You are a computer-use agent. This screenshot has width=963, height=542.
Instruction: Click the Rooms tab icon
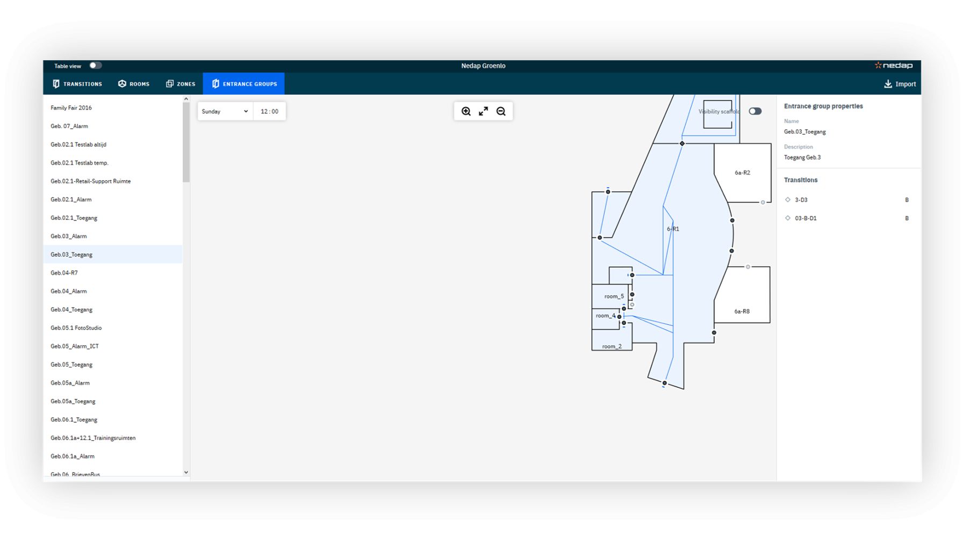coord(123,84)
